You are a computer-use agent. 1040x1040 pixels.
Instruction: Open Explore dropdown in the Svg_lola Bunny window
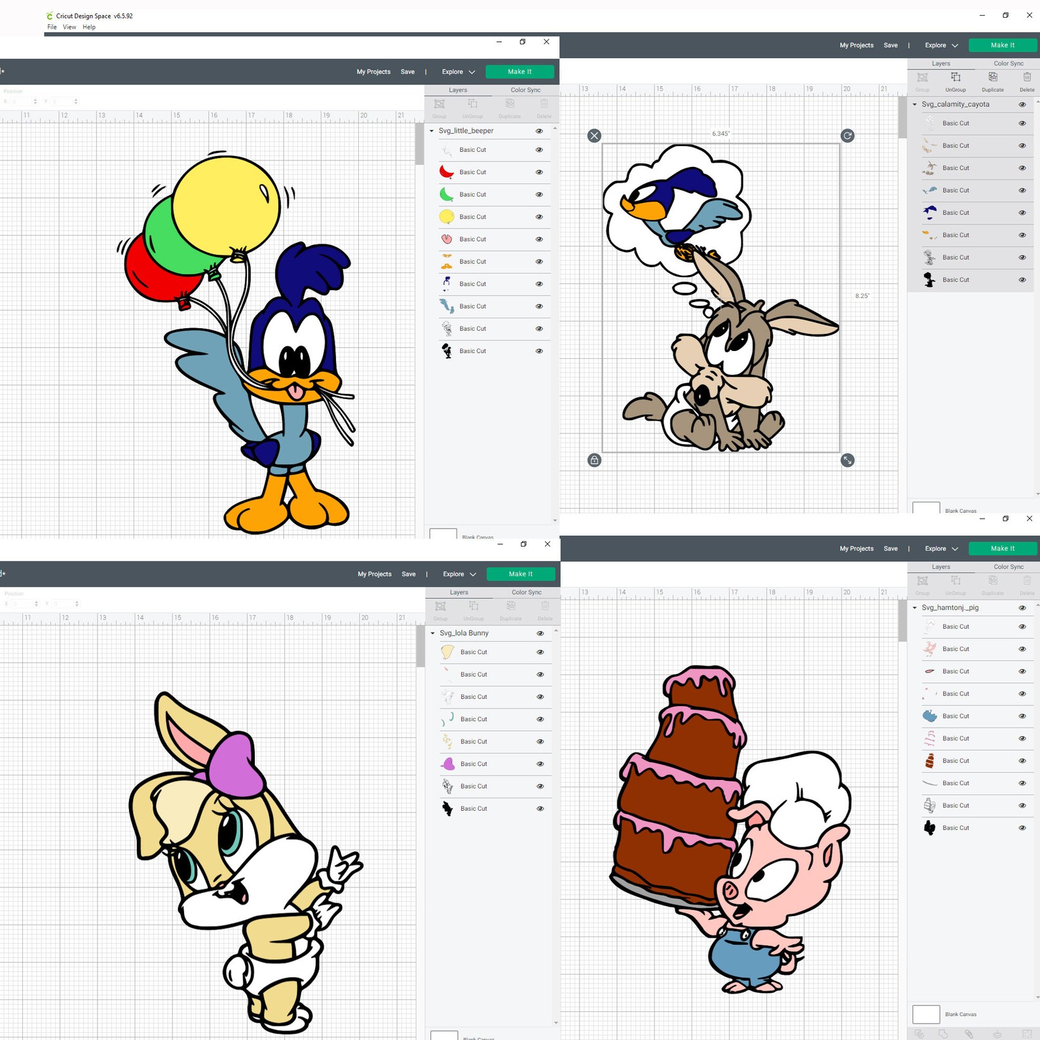[x=460, y=574]
